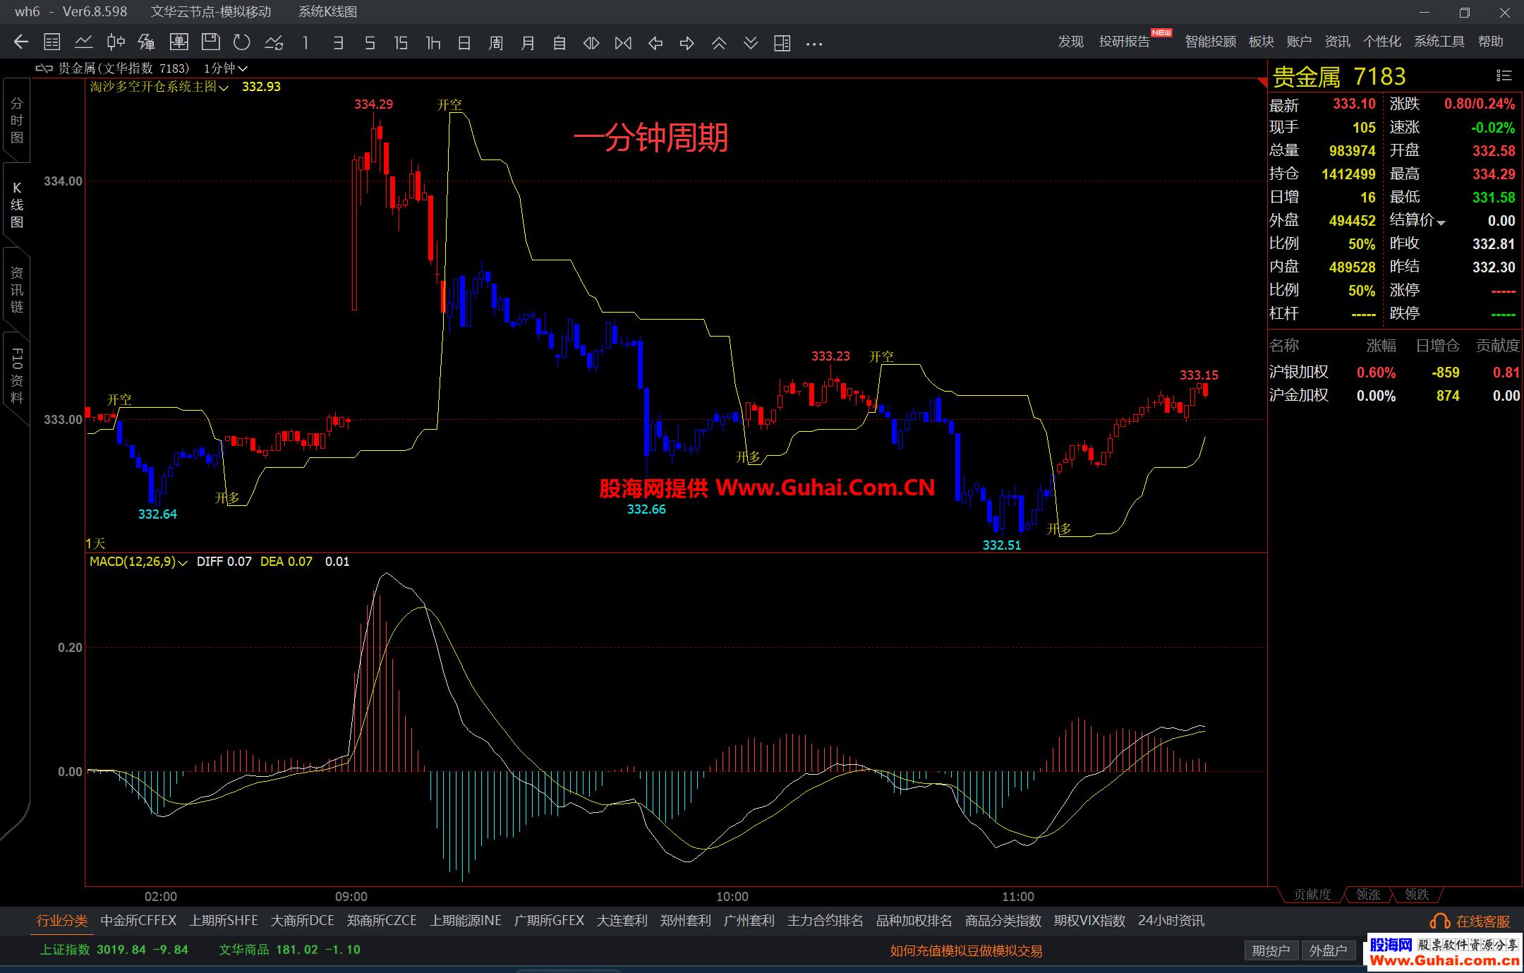
Task: Switch to the 分时图 side tab
Action: [17, 121]
